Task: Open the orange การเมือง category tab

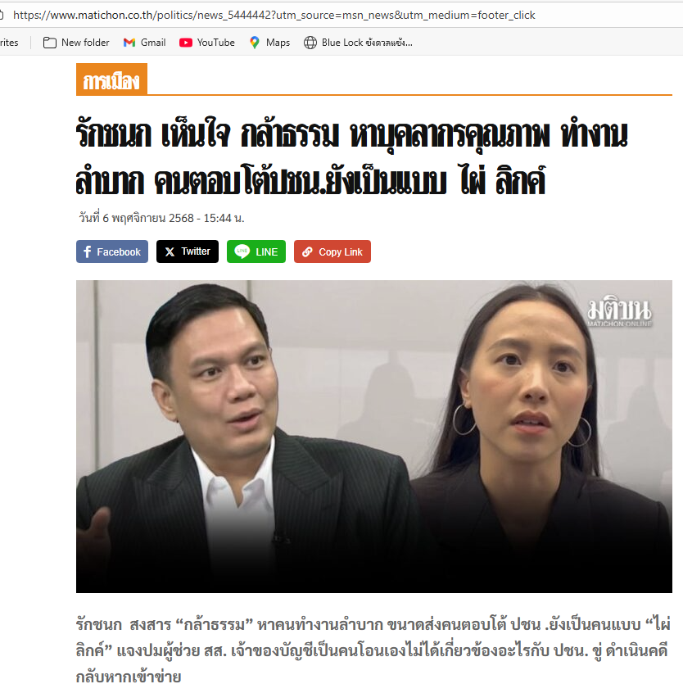Action: point(111,79)
